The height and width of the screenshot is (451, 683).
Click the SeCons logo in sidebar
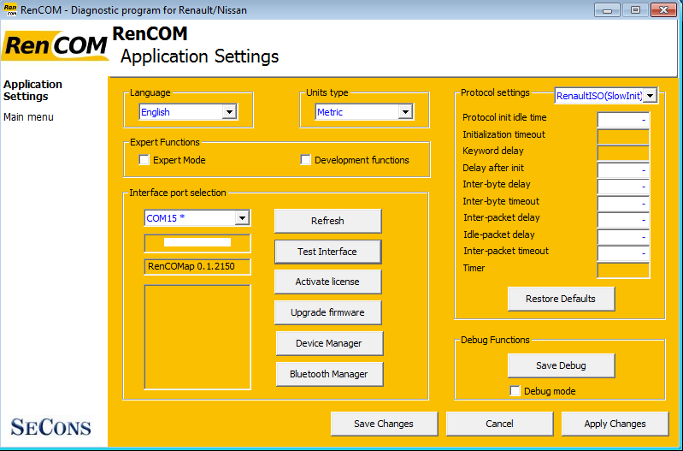click(x=51, y=427)
